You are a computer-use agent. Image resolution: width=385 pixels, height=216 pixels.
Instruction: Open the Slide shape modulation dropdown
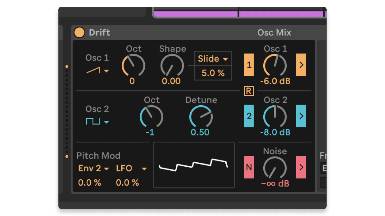click(213, 59)
